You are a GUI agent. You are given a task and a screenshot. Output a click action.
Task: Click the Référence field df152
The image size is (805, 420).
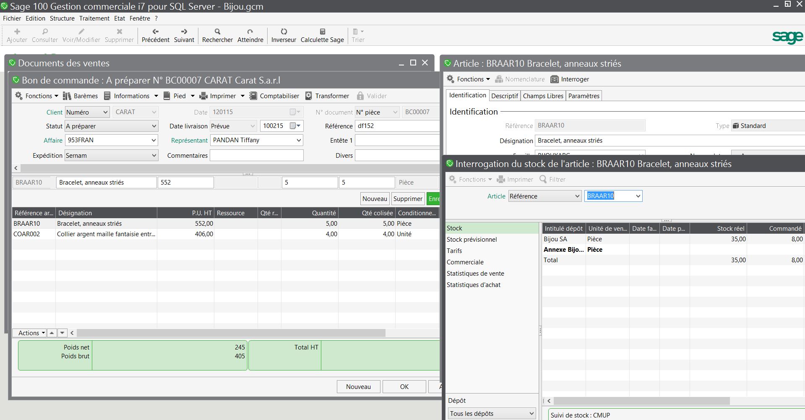coord(397,126)
